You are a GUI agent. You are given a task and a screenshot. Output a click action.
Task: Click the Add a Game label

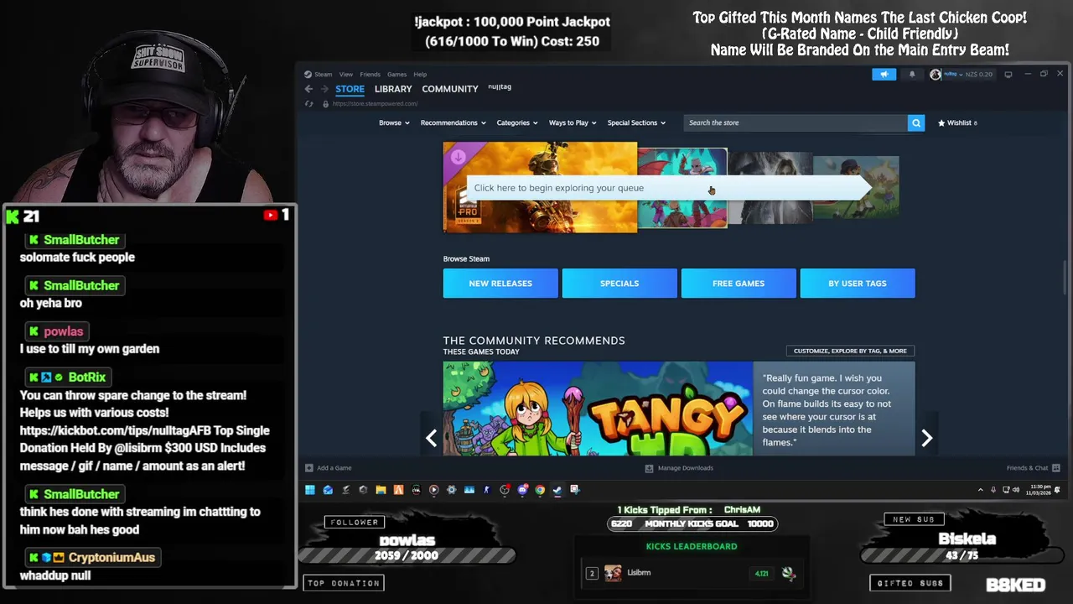[x=334, y=468]
